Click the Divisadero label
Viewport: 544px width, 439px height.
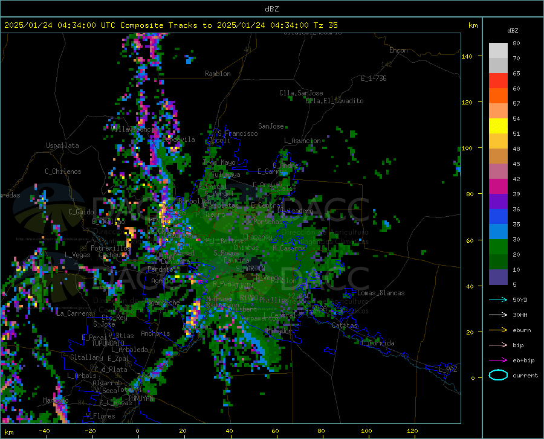[295, 211]
